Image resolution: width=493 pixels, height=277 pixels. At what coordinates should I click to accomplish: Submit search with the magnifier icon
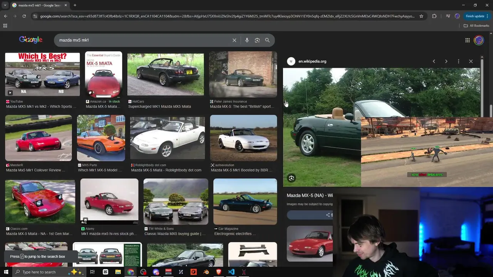pyautogui.click(x=267, y=40)
